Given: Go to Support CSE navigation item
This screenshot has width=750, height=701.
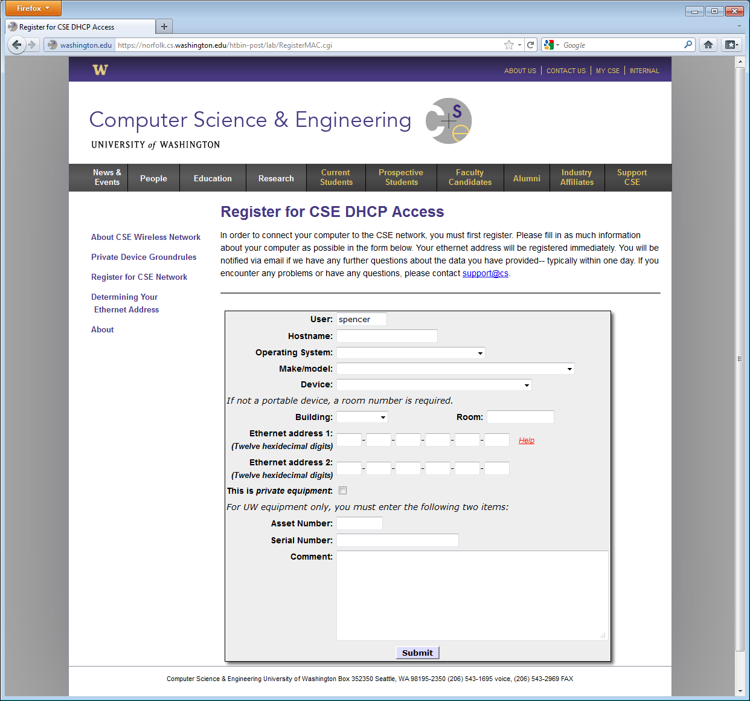Looking at the screenshot, I should [632, 178].
